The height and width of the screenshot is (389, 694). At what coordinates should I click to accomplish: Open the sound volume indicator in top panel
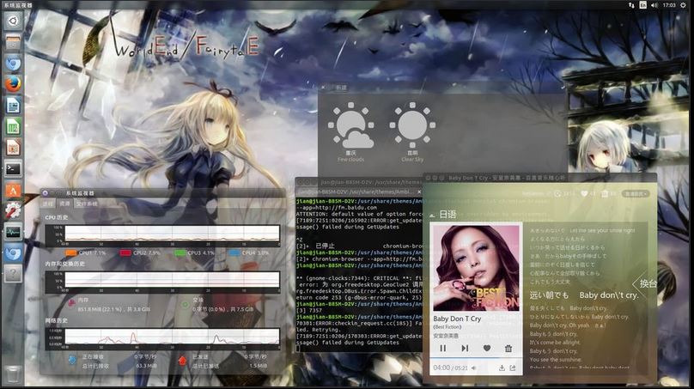pyautogui.click(x=654, y=5)
